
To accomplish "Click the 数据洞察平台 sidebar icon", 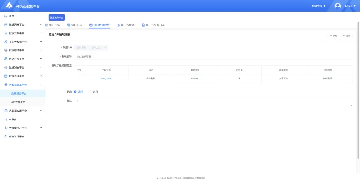I will click(x=6, y=25).
